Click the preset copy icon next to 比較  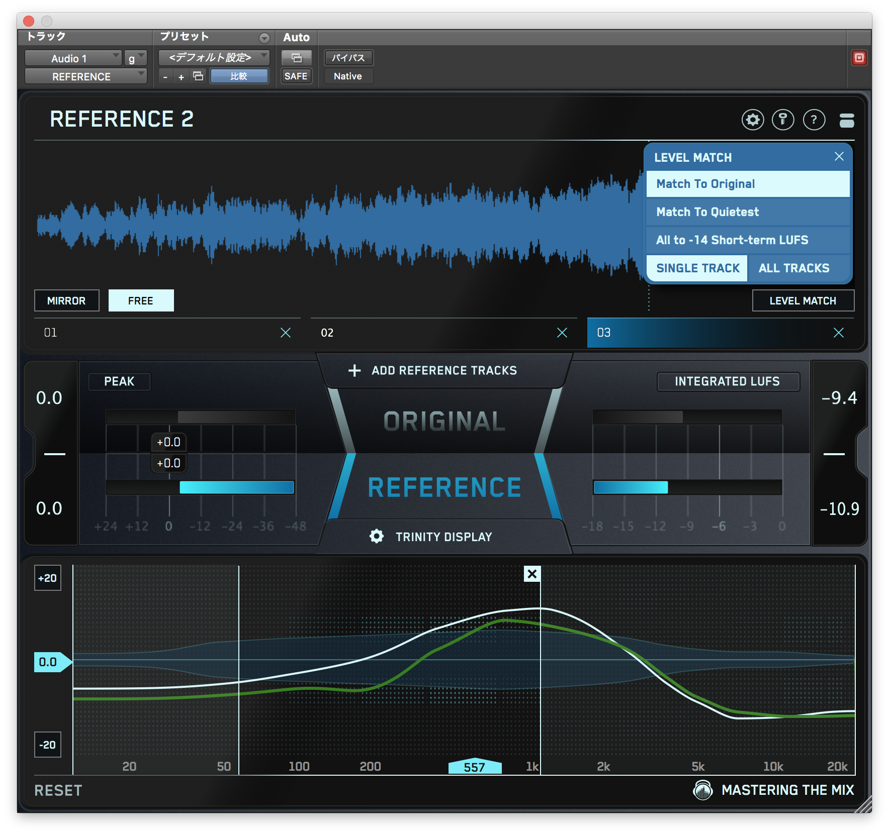198,76
